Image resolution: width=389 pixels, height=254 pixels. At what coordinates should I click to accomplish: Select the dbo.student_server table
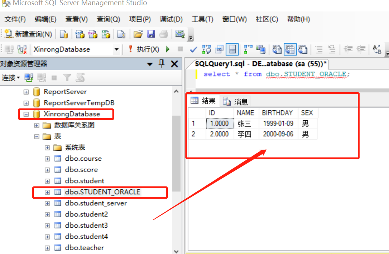click(x=96, y=203)
